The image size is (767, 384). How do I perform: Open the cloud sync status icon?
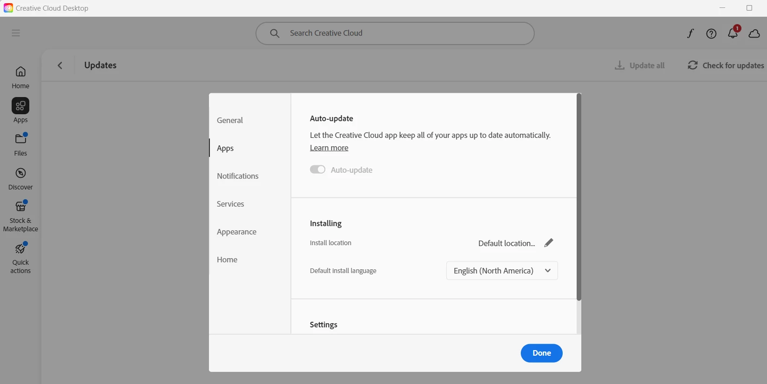(x=754, y=33)
